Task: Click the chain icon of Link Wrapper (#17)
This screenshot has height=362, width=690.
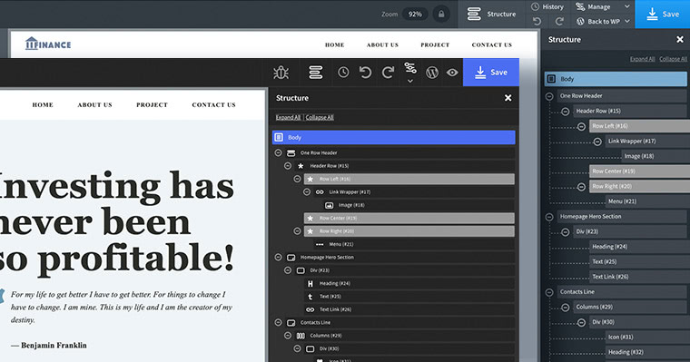Action: (x=320, y=192)
